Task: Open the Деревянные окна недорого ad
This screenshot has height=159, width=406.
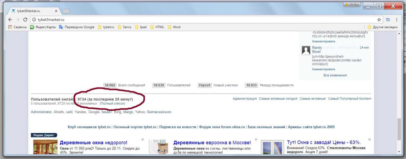Action: 93,142
